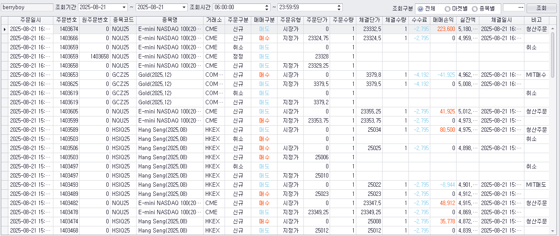Select the 종목별 radio option
Screen dimensions: 559x236
(x=483, y=8)
